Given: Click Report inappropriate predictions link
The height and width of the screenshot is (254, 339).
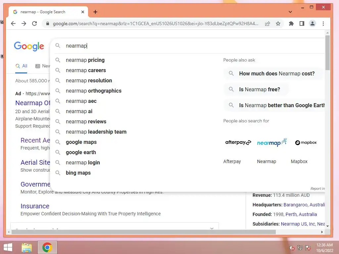Looking at the screenshot, I should (317, 189).
